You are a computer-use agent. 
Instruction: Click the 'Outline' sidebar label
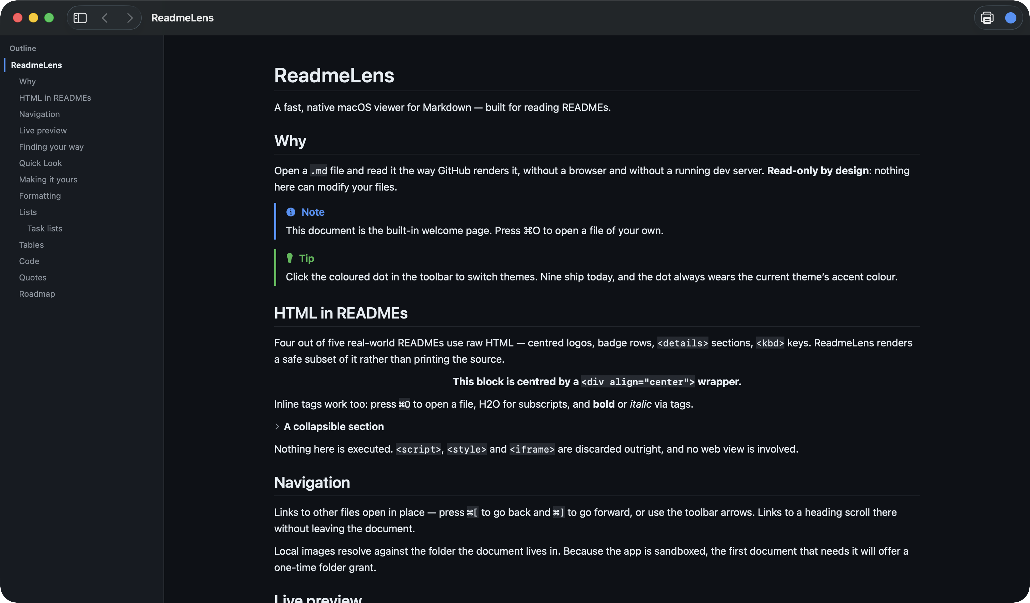coord(23,48)
